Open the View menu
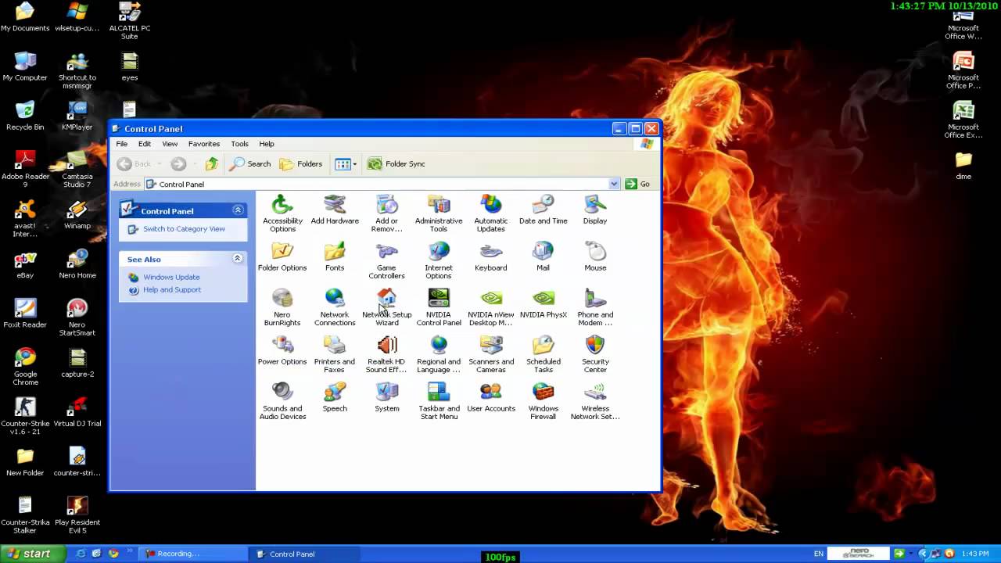Viewport: 1001px width, 563px height. (170, 144)
